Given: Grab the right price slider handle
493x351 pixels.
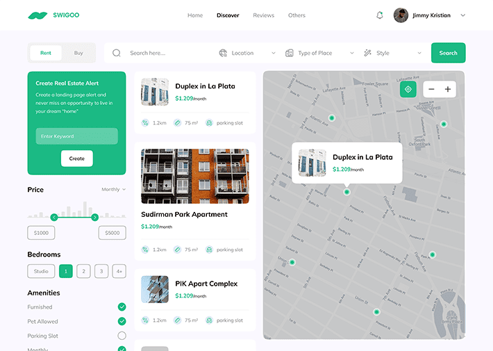Looking at the screenshot, I should pos(94,218).
